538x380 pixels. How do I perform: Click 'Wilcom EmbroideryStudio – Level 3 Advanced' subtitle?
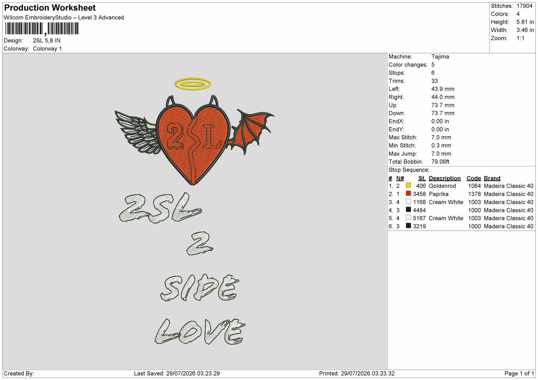point(64,17)
